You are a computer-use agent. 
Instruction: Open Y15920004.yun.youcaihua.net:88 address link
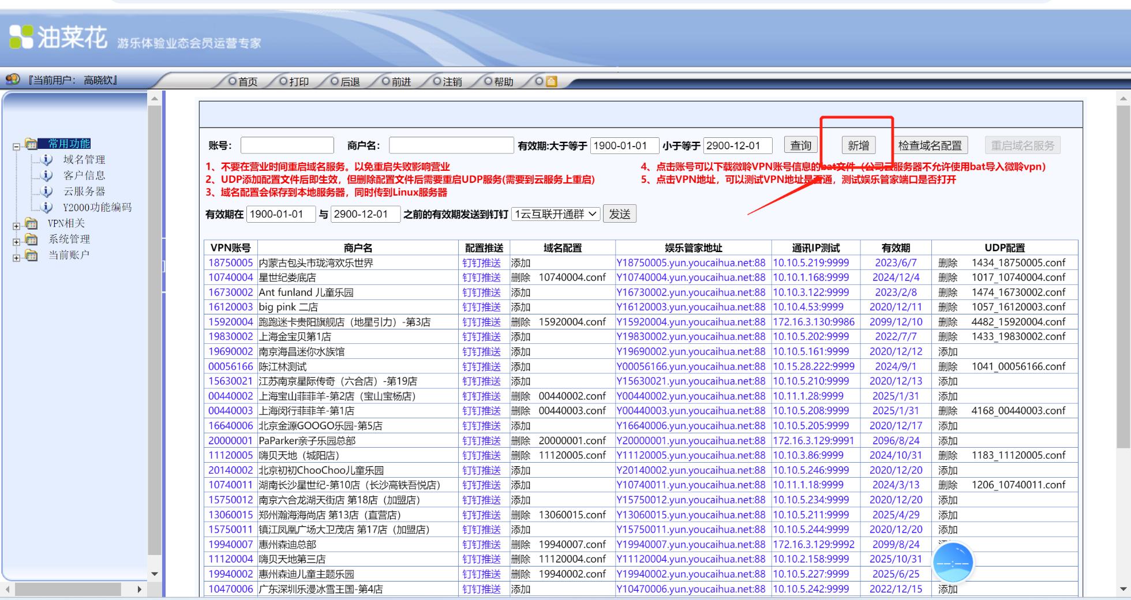(x=691, y=322)
